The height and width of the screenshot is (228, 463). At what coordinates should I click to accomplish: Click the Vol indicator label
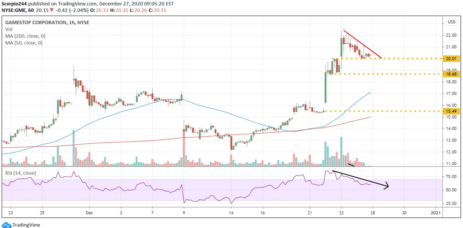coord(9,29)
